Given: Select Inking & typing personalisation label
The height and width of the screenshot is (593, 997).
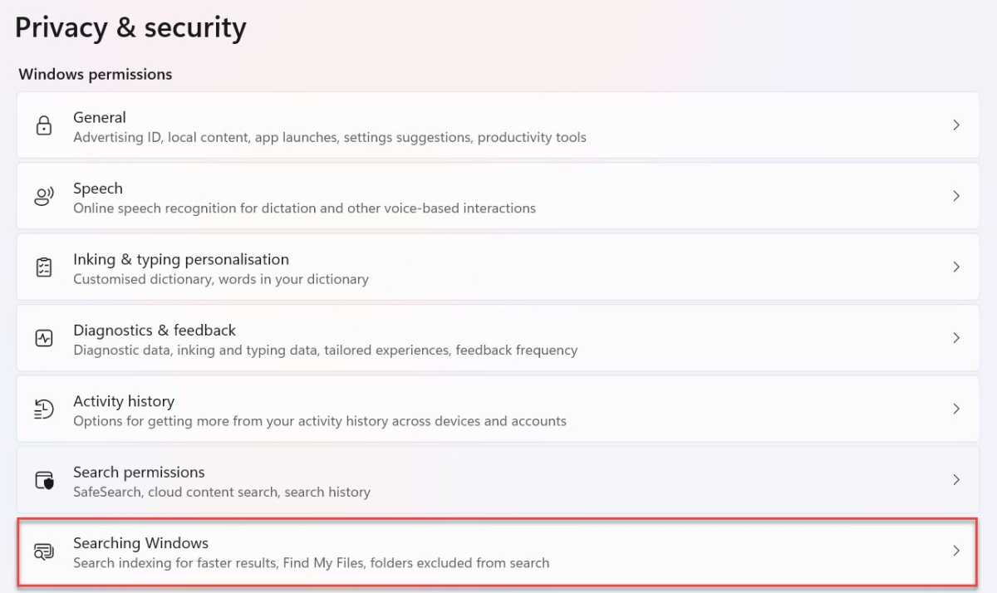Looking at the screenshot, I should pyautogui.click(x=181, y=259).
